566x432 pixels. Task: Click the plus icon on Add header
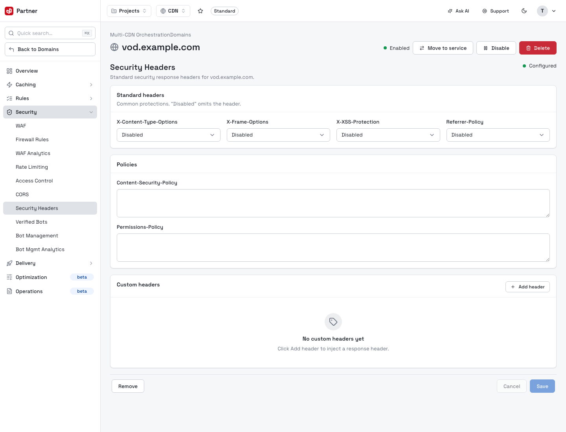click(x=513, y=287)
